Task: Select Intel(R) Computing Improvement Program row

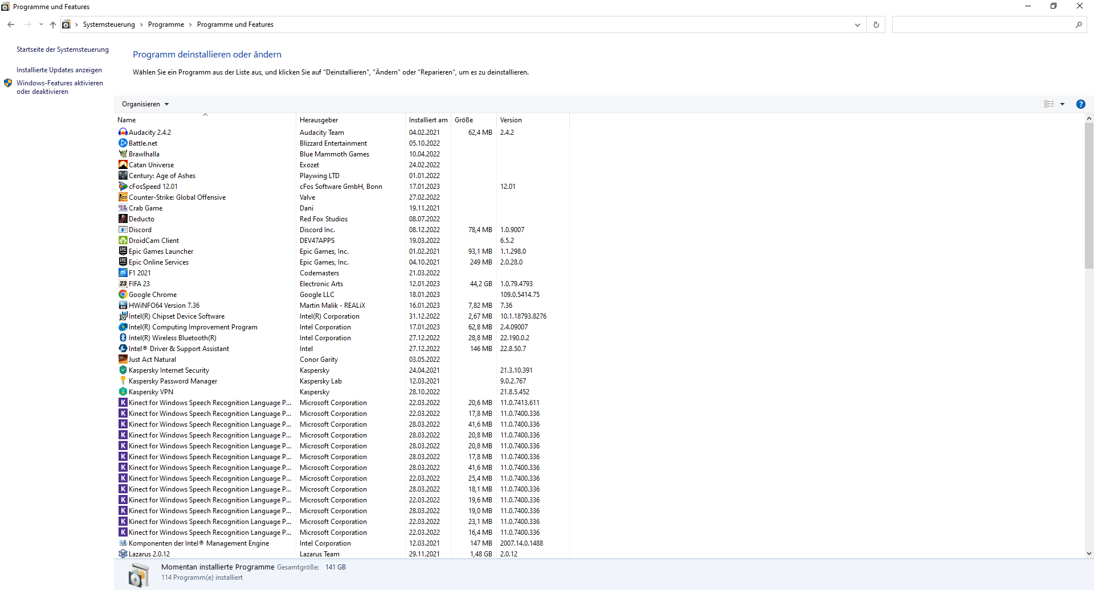Action: point(343,327)
